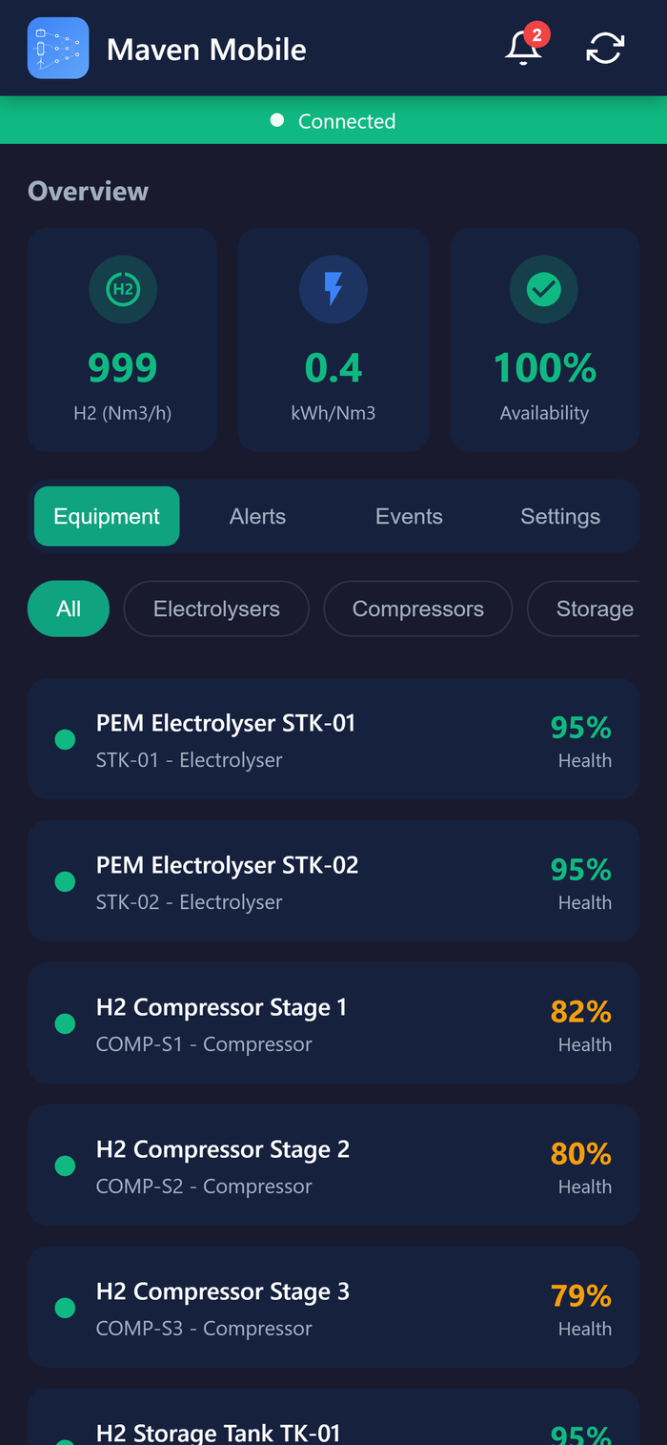Open the Events tab

click(x=409, y=516)
